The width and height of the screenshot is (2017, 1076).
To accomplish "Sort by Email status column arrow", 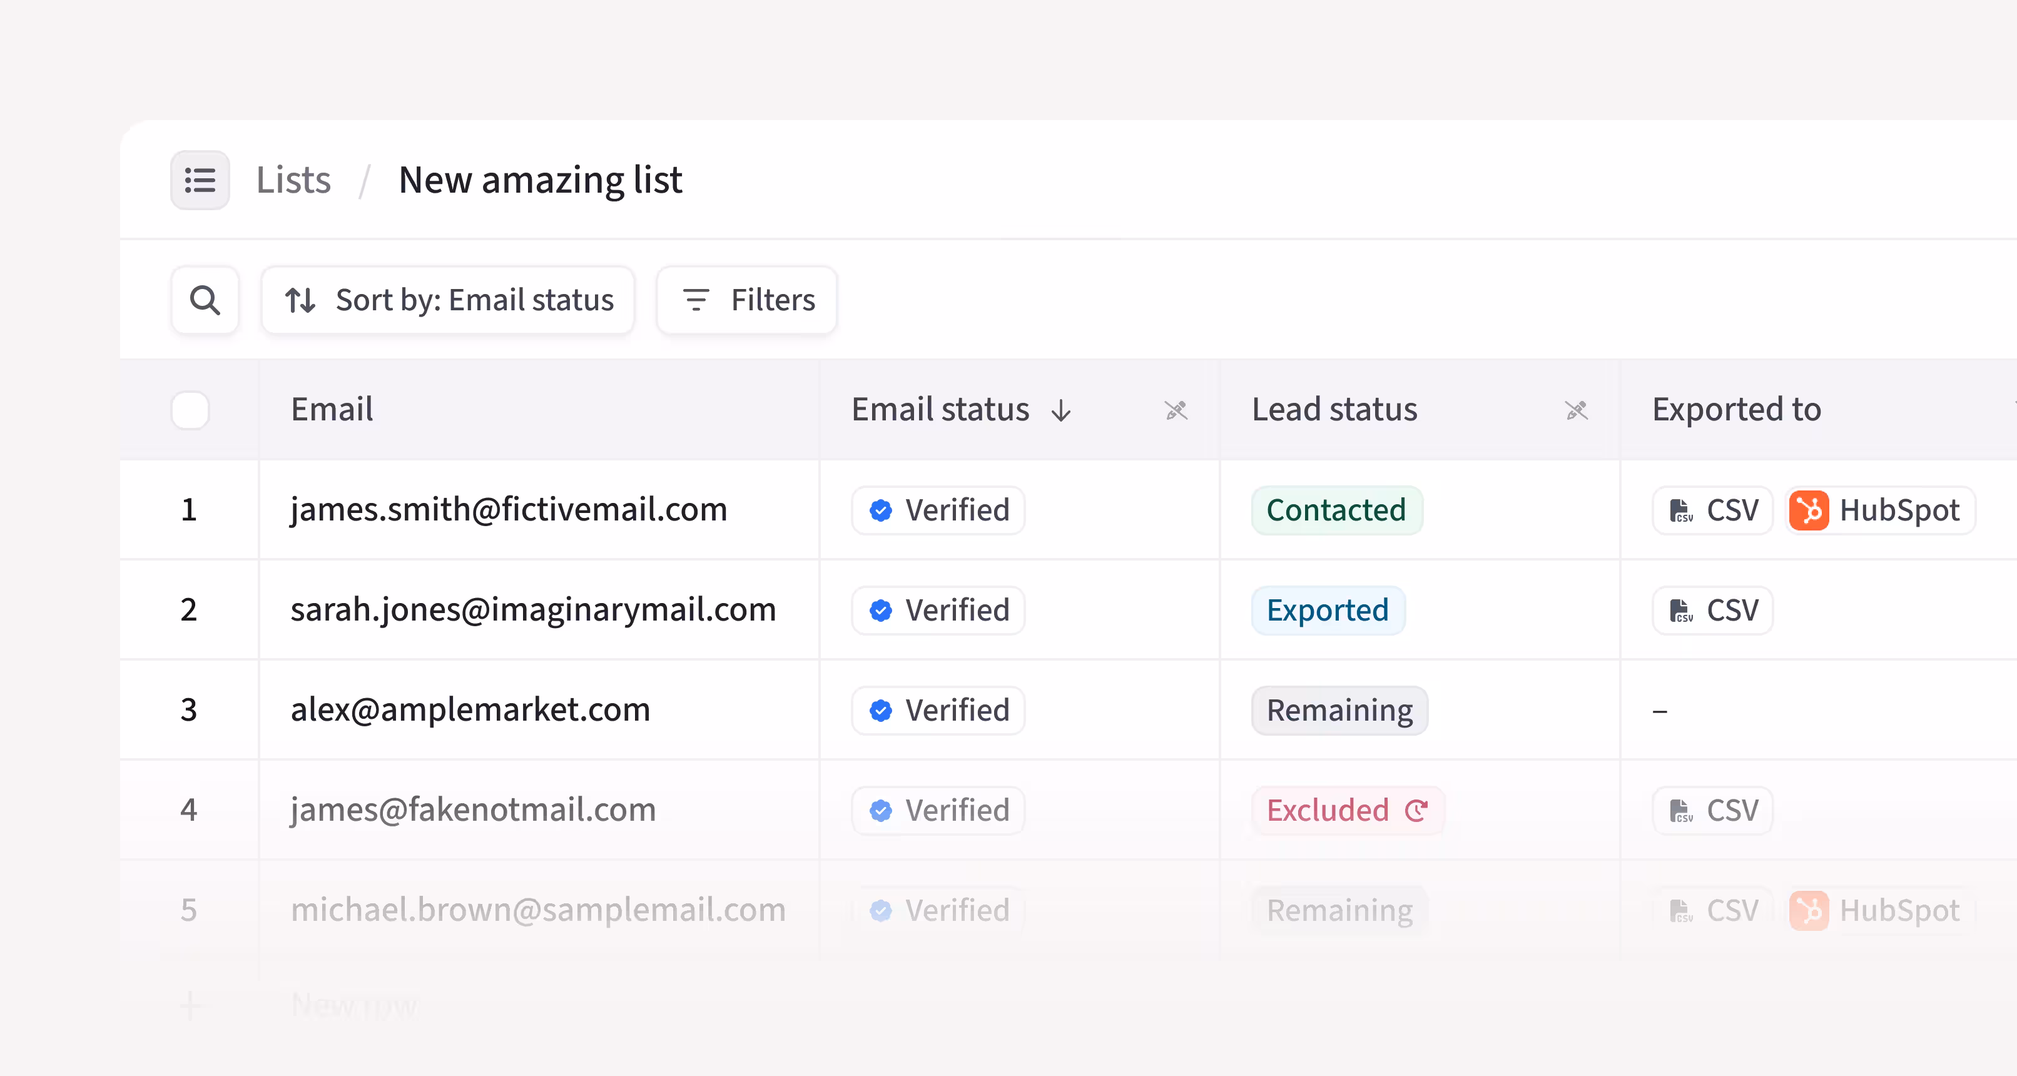I will tap(1061, 410).
